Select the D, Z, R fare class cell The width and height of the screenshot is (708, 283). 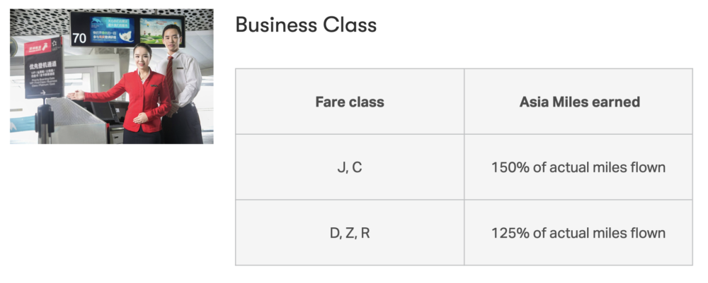point(350,233)
